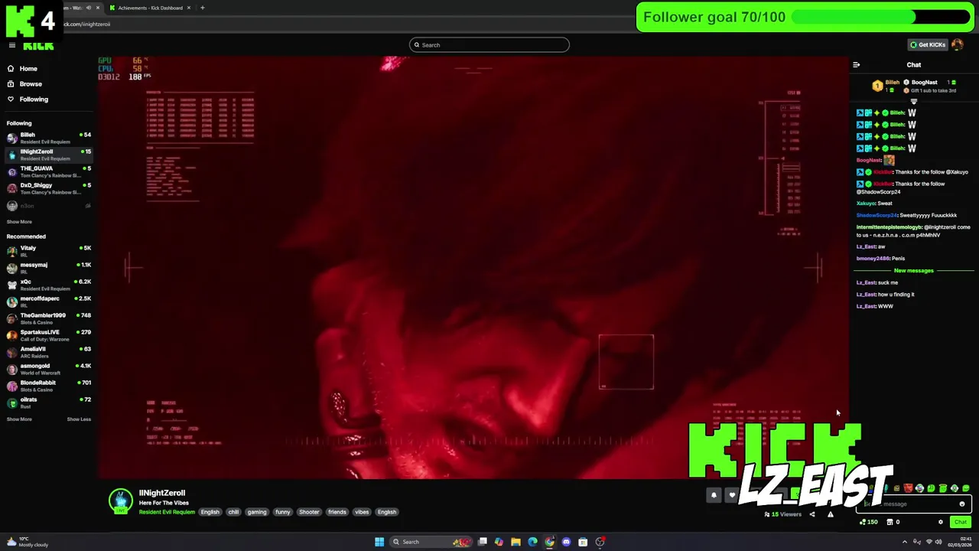The image size is (979, 551).
Task: Open the IINightZeroII channel name link
Action: tap(162, 493)
